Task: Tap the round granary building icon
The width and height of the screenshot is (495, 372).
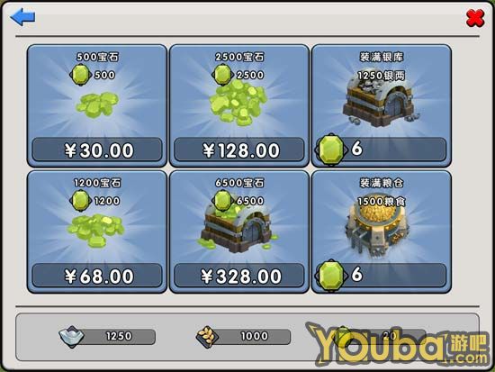Action: tap(377, 229)
